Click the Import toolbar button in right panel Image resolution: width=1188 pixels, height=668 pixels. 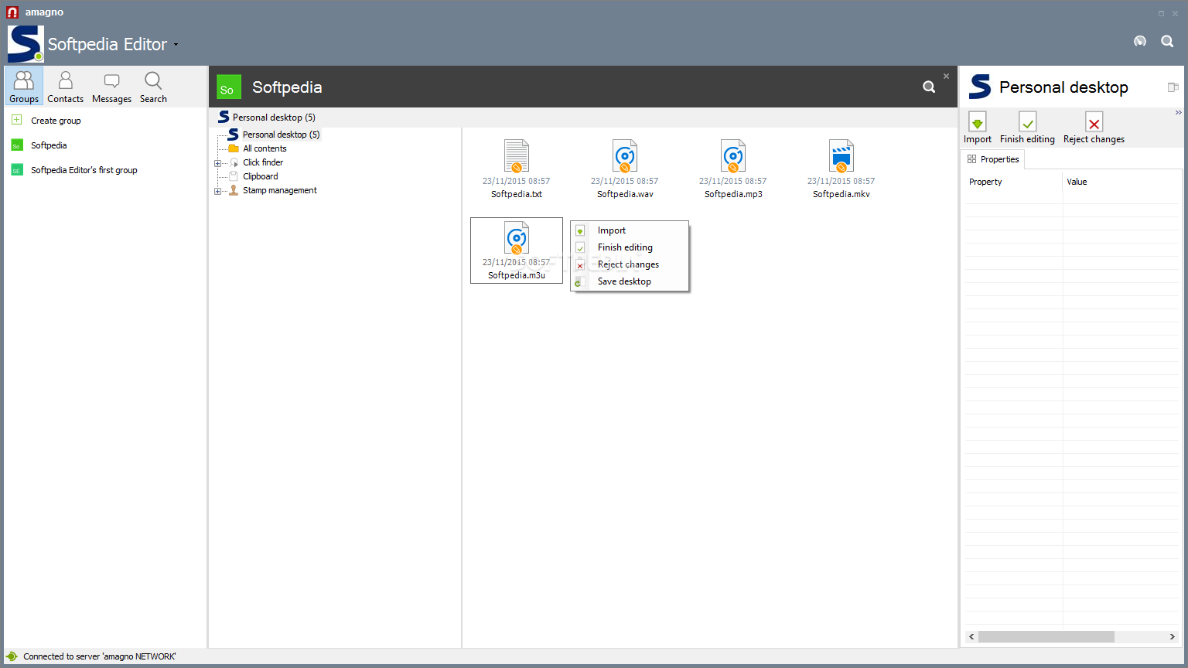978,128
